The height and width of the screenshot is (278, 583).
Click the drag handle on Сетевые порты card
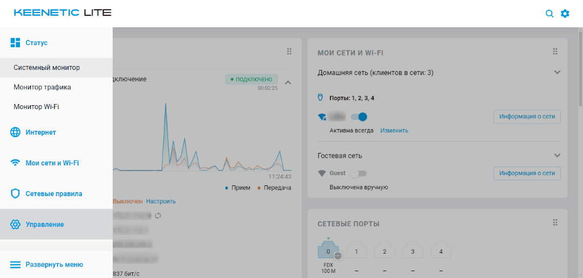point(555,223)
